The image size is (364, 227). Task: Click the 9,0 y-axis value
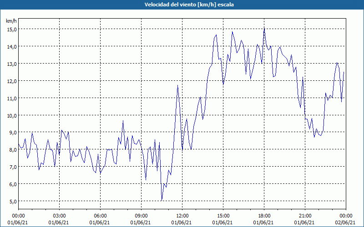pyautogui.click(x=13, y=133)
